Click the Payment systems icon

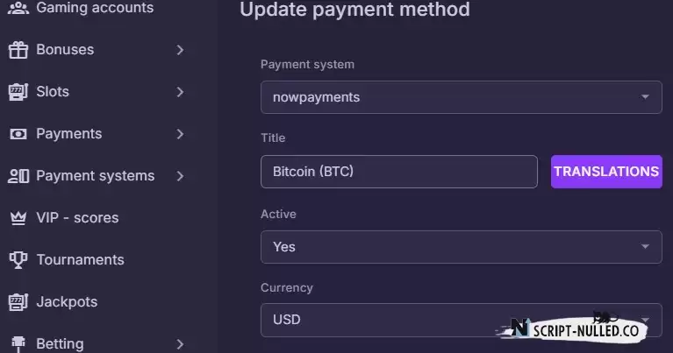pyautogui.click(x=18, y=176)
